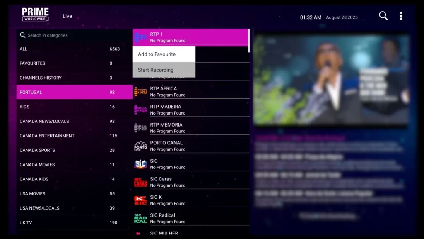
Task: Switch to the Live tab
Action: tap(67, 16)
